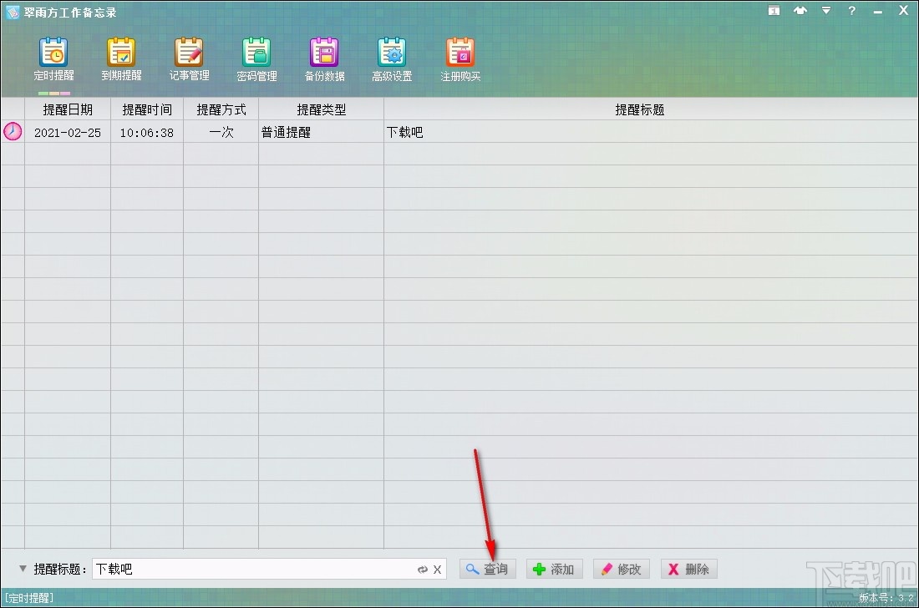Open the 注册购买 register purchase section
The image size is (919, 608).
(x=460, y=60)
